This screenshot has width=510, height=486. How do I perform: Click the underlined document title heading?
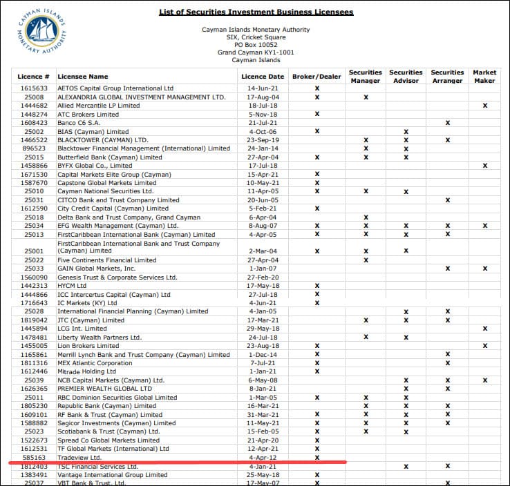[256, 12]
